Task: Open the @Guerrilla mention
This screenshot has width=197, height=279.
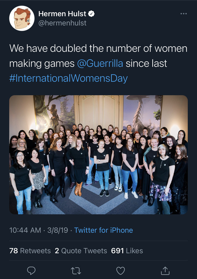Action: click(x=100, y=63)
